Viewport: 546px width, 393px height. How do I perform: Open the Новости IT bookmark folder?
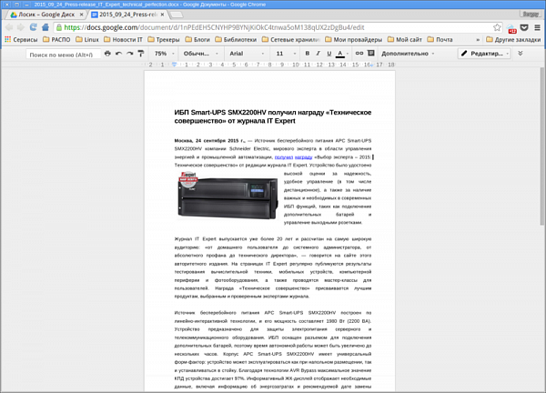coord(123,40)
